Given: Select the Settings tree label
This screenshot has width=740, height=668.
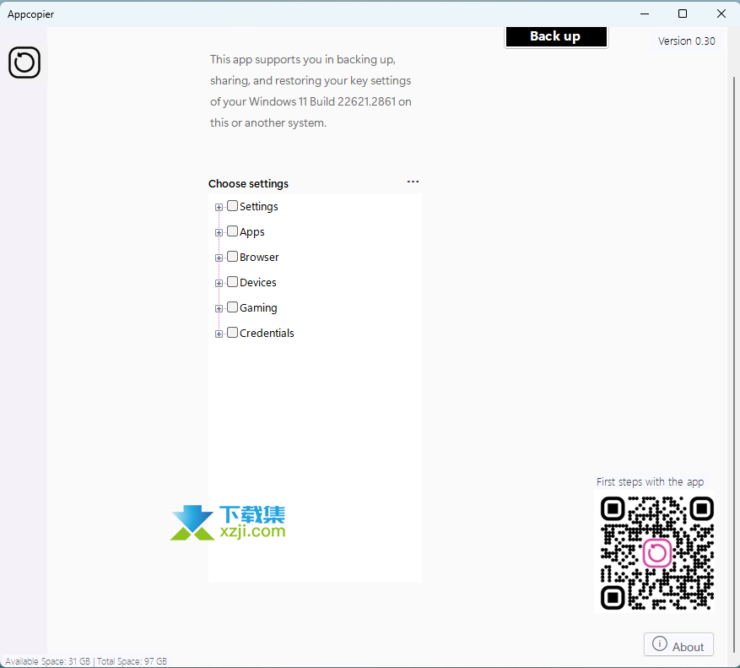Looking at the screenshot, I should coord(259,207).
